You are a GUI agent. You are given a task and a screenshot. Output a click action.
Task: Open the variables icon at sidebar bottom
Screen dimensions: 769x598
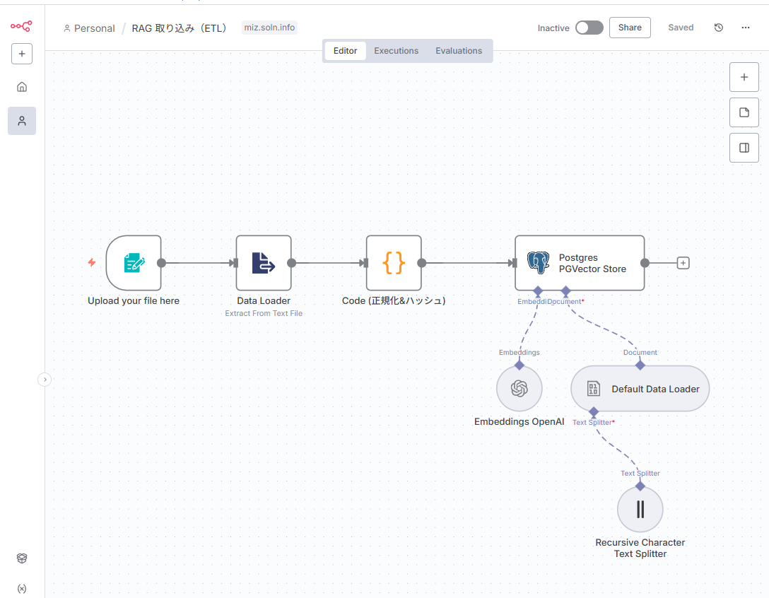(22, 588)
